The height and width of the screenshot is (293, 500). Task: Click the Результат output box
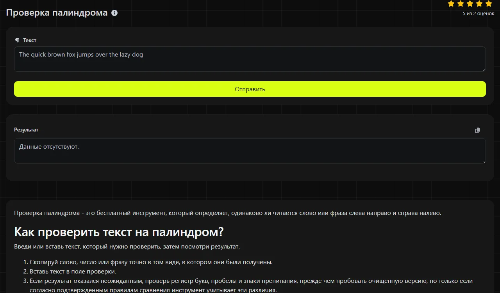pos(250,151)
